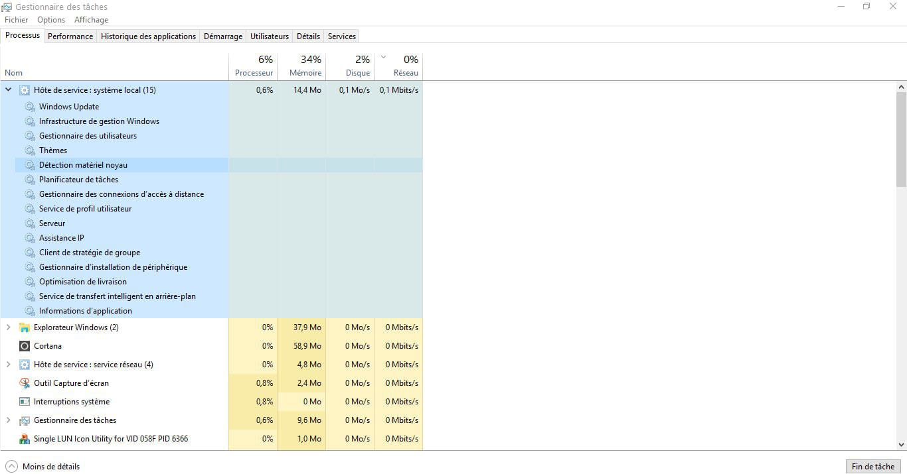
Task: Click Outil Capture d'écran 0,8% CPU value
Action: point(264,383)
